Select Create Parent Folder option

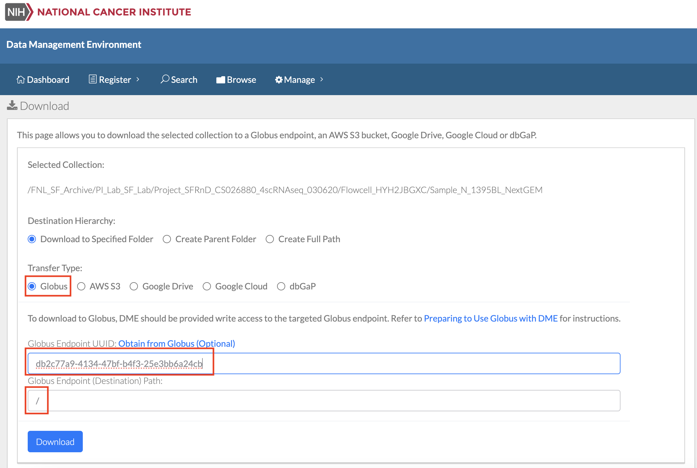click(167, 239)
